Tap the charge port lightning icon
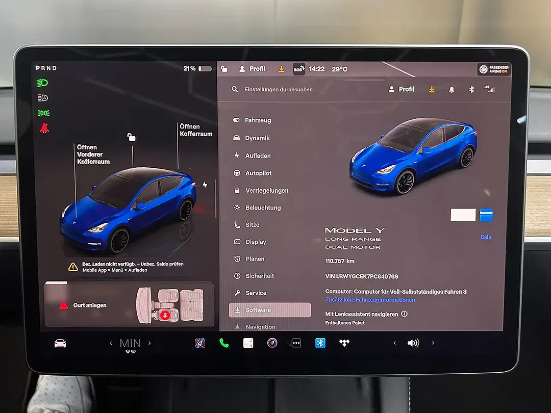The height and width of the screenshot is (413, 551). [205, 185]
